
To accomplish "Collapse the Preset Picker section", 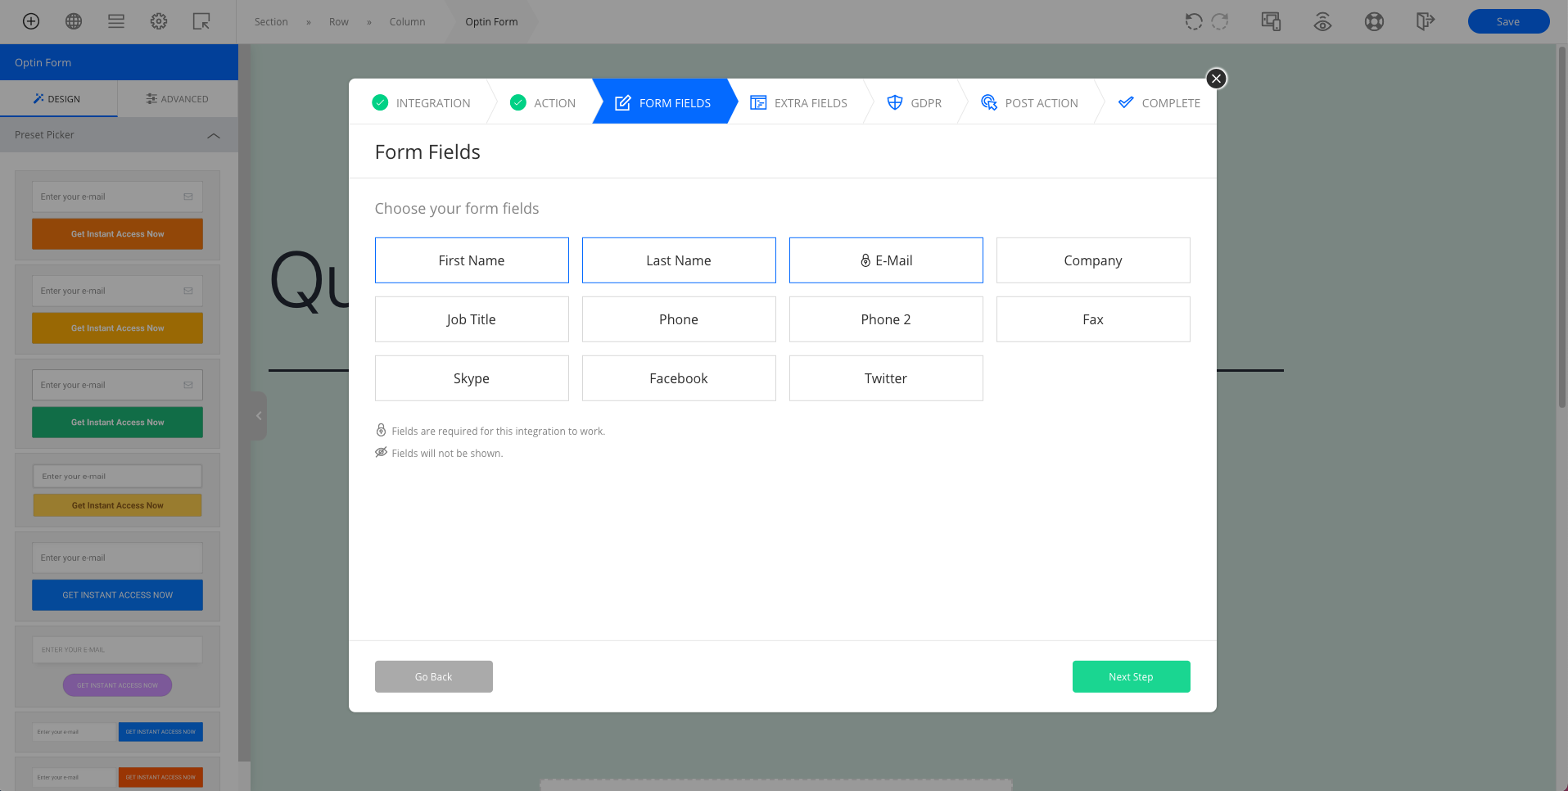I will coord(214,135).
